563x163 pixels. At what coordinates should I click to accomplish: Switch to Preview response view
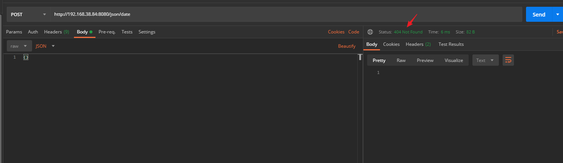pos(425,60)
